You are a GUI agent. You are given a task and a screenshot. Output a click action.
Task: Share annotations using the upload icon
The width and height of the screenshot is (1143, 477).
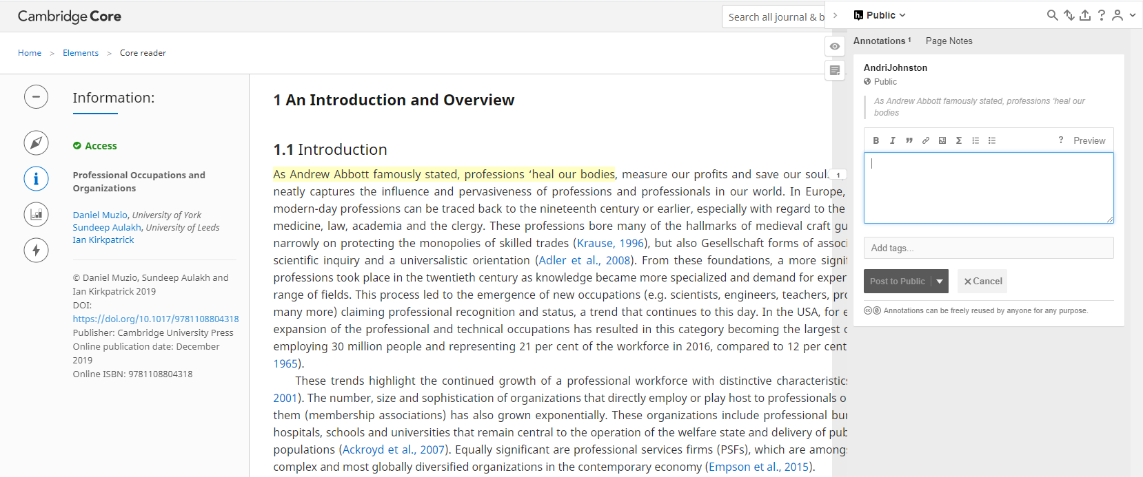coord(1085,15)
